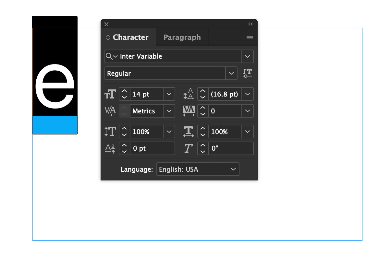Open the Character panel menu
Screen dimensions: 379x254
tap(250, 37)
